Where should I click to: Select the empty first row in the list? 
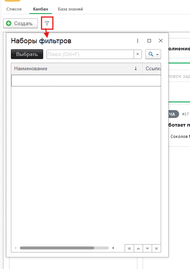pos(86,80)
